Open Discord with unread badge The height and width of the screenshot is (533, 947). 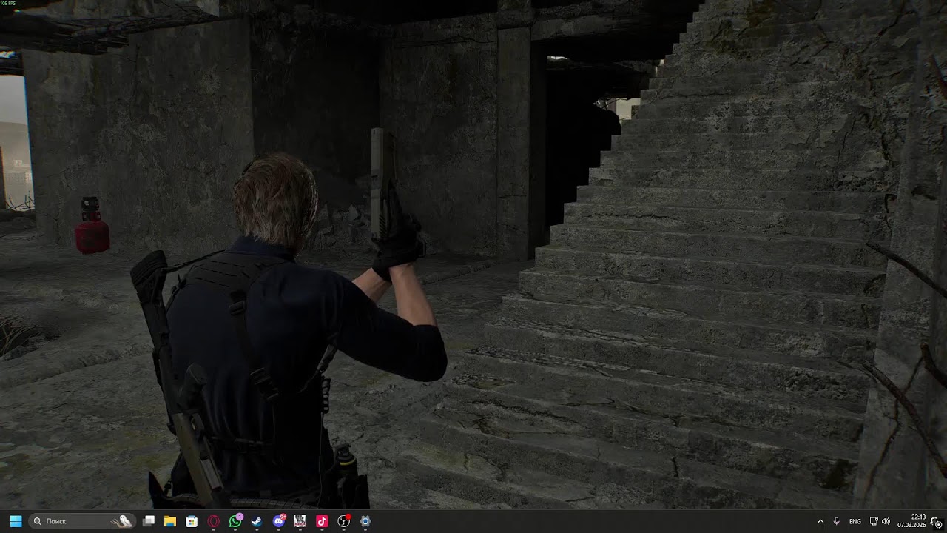coord(279,521)
